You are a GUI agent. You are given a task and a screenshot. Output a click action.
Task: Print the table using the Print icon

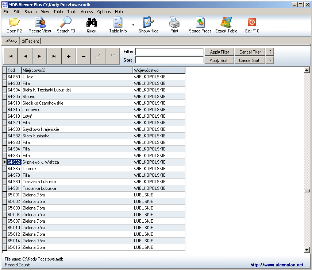(x=174, y=24)
